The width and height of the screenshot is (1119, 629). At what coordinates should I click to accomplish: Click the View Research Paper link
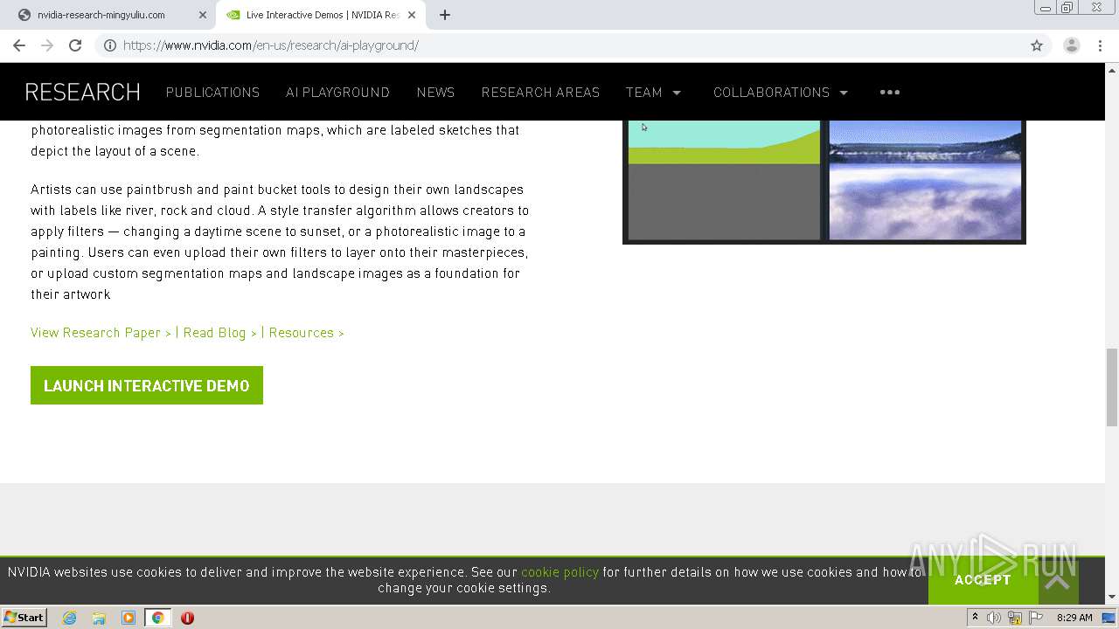101,333
